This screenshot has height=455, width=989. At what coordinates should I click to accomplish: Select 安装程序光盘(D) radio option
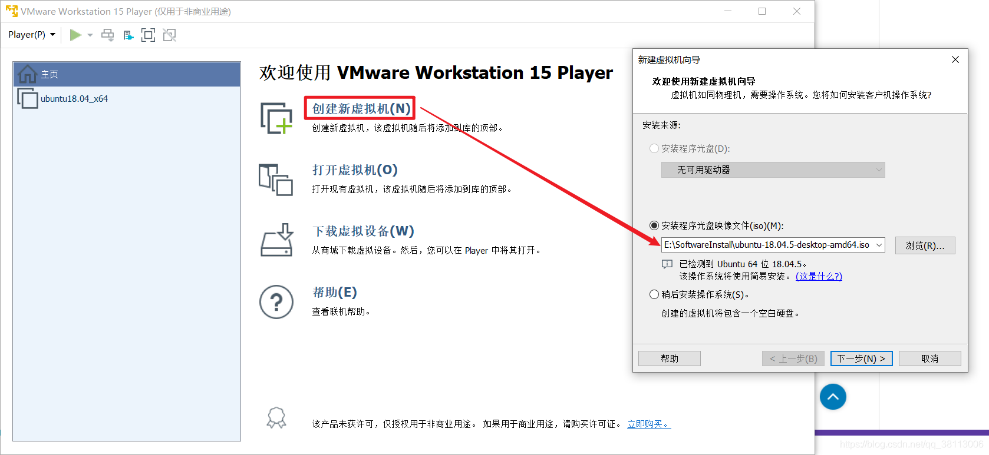(690, 148)
